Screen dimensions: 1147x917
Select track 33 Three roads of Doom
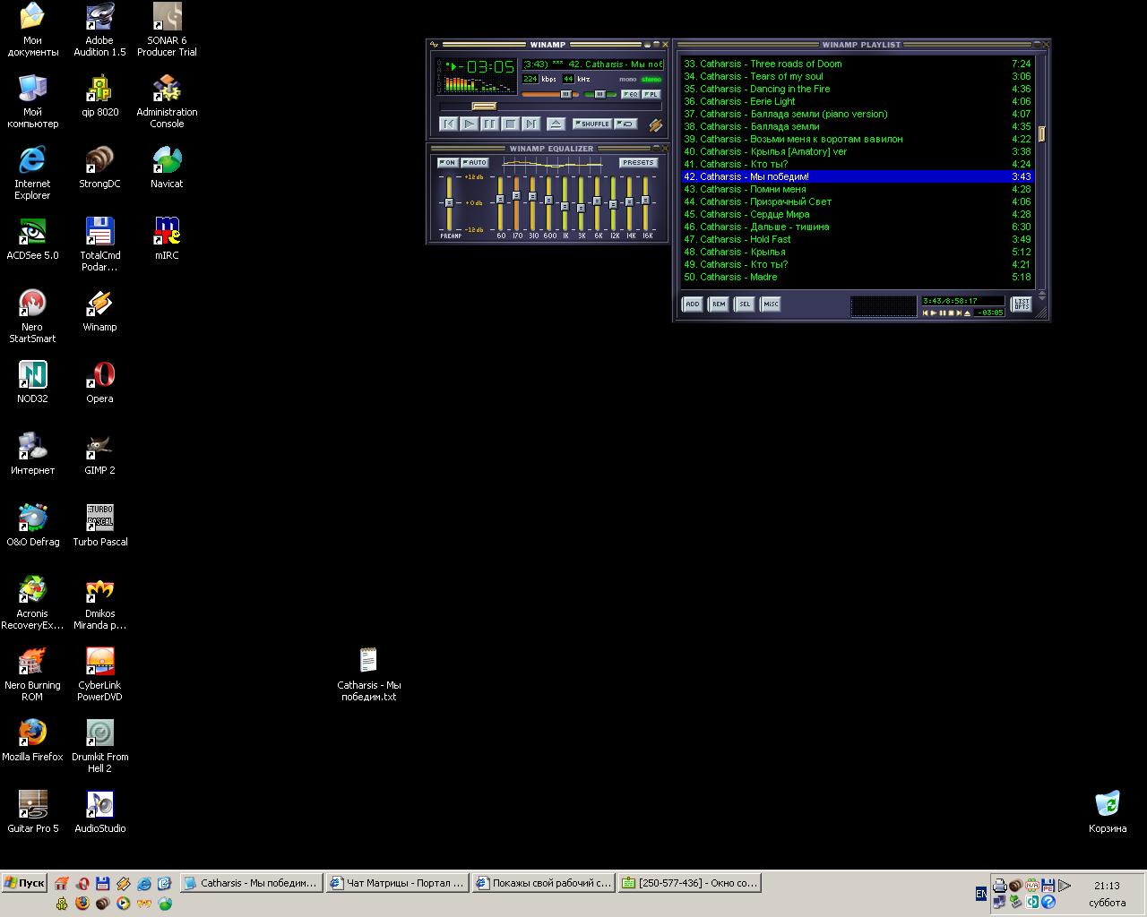click(x=857, y=64)
